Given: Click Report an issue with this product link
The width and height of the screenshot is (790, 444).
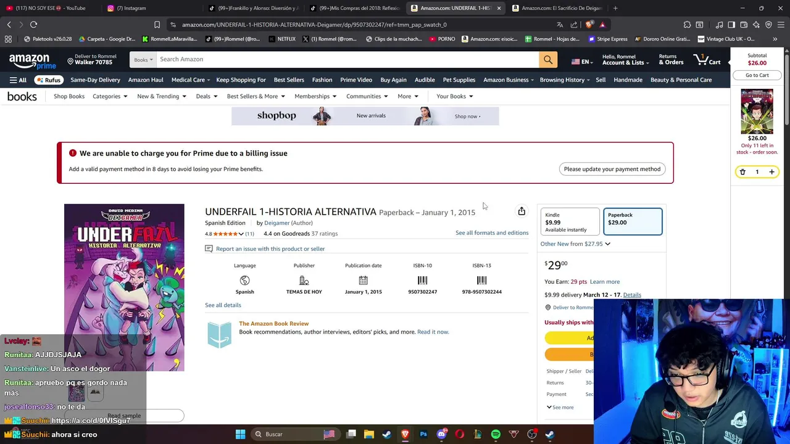Looking at the screenshot, I should (270, 249).
